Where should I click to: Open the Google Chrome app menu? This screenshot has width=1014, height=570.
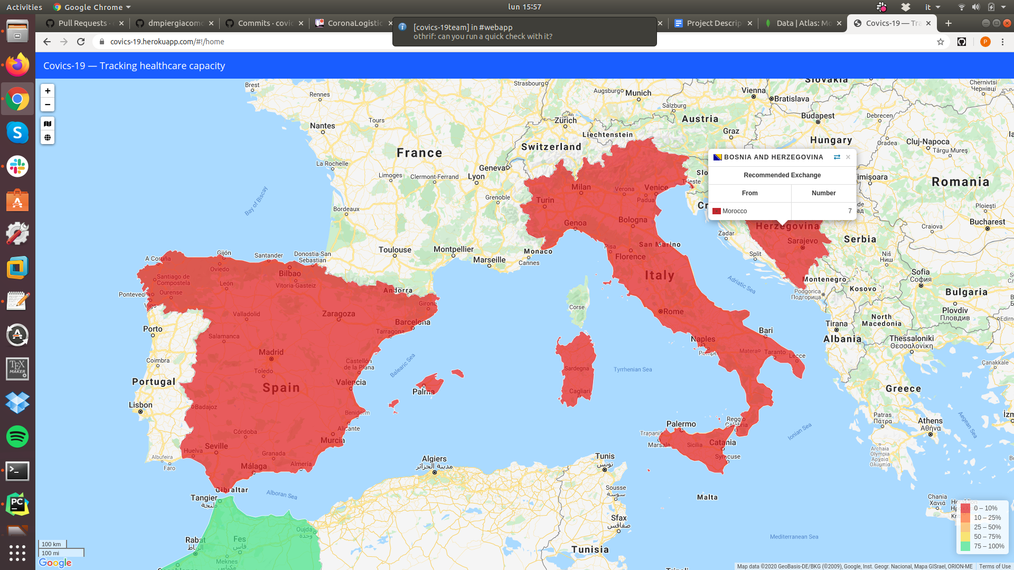pyautogui.click(x=92, y=7)
